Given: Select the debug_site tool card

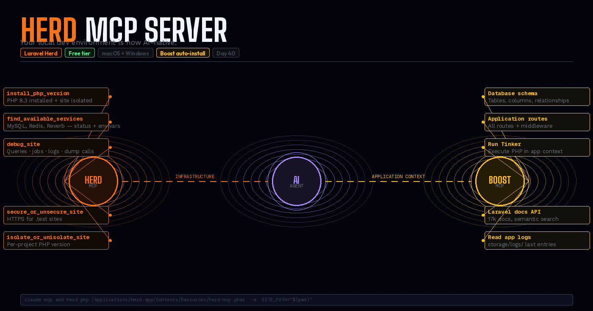Looking at the screenshot, I should pos(56,147).
